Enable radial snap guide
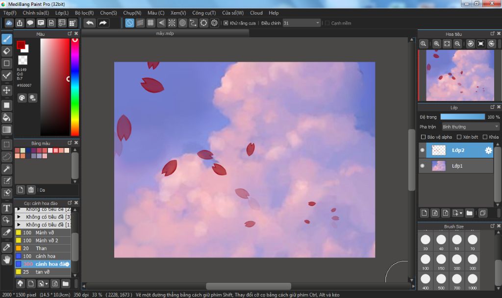502x298 pixels. (x=172, y=23)
